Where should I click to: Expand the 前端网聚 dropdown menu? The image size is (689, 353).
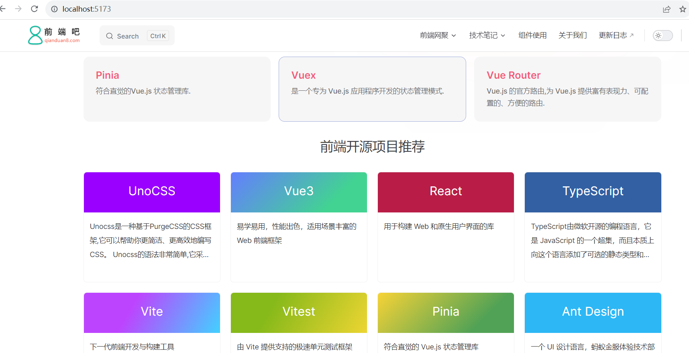438,35
